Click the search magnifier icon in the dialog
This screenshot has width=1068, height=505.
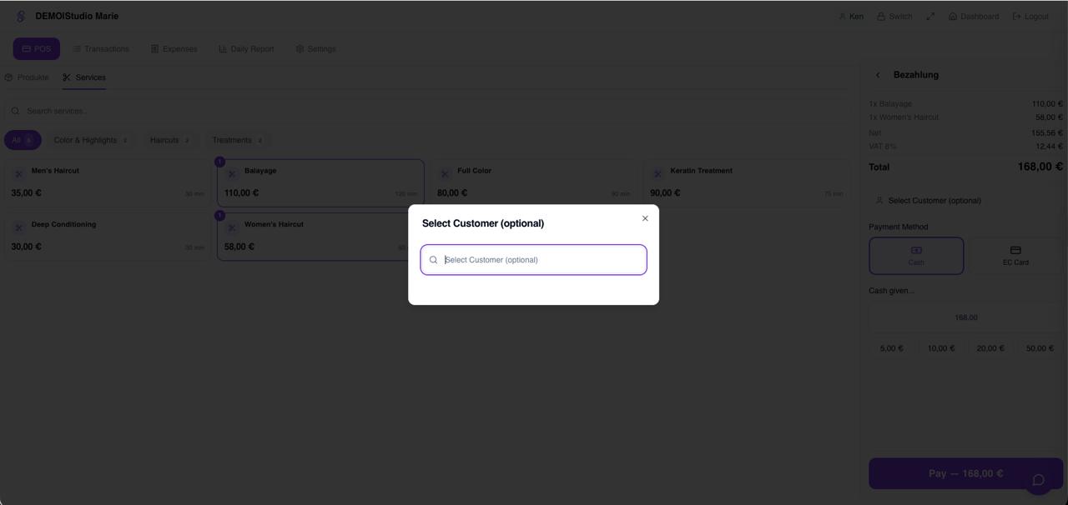click(433, 260)
